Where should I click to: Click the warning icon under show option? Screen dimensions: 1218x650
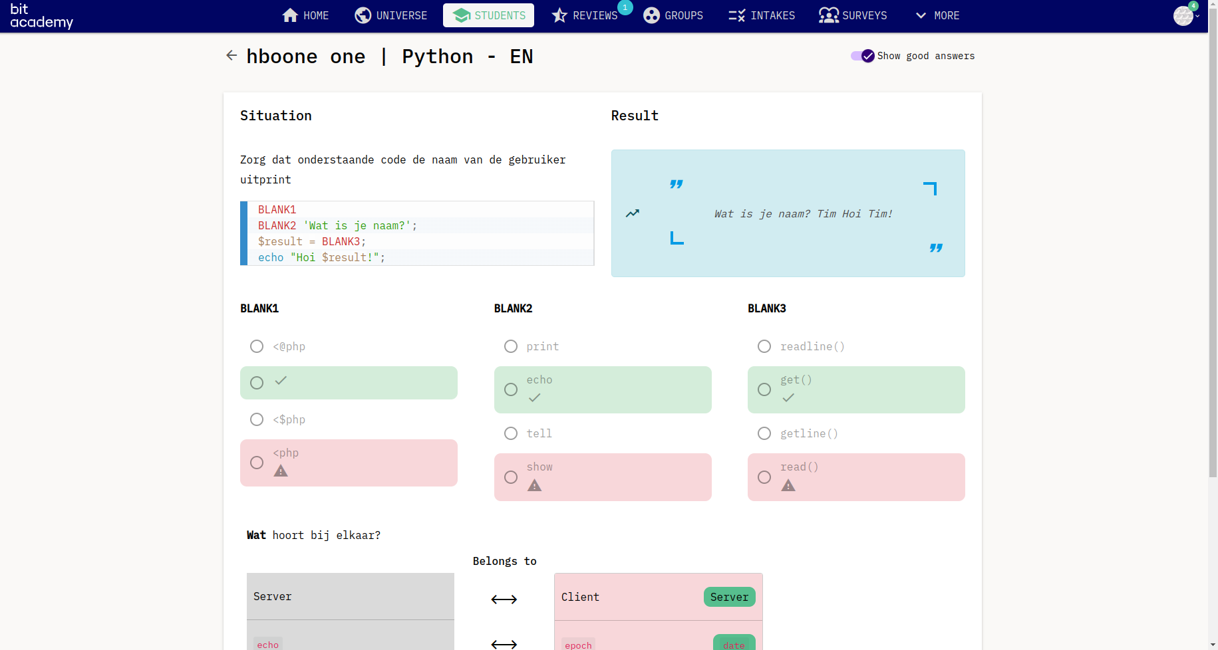534,486
